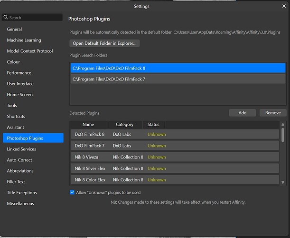Go to Assistant settings
This screenshot has width=290, height=238.
coord(15,128)
